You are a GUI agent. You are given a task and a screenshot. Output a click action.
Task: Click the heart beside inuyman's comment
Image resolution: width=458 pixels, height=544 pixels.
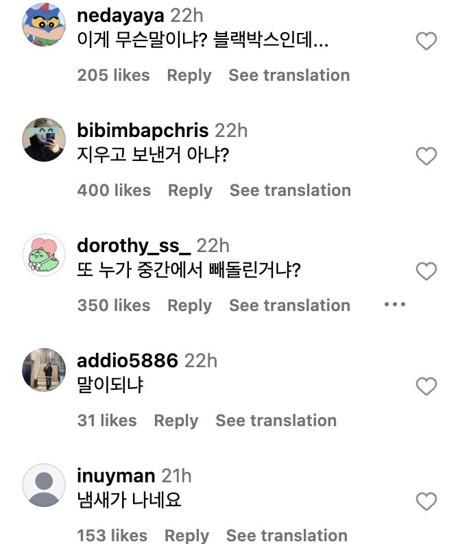pyautogui.click(x=426, y=502)
